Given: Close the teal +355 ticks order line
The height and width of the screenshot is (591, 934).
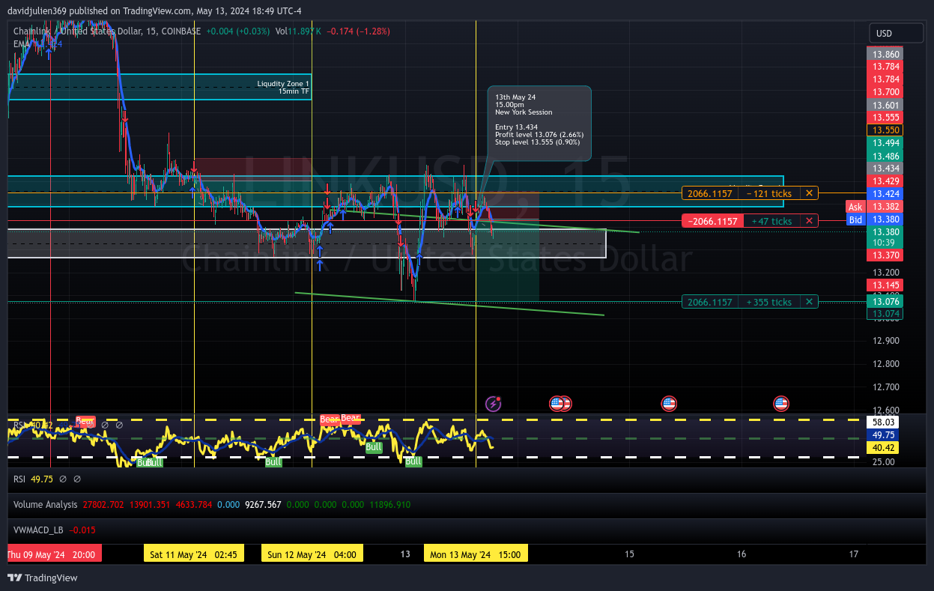Looking at the screenshot, I should (809, 302).
